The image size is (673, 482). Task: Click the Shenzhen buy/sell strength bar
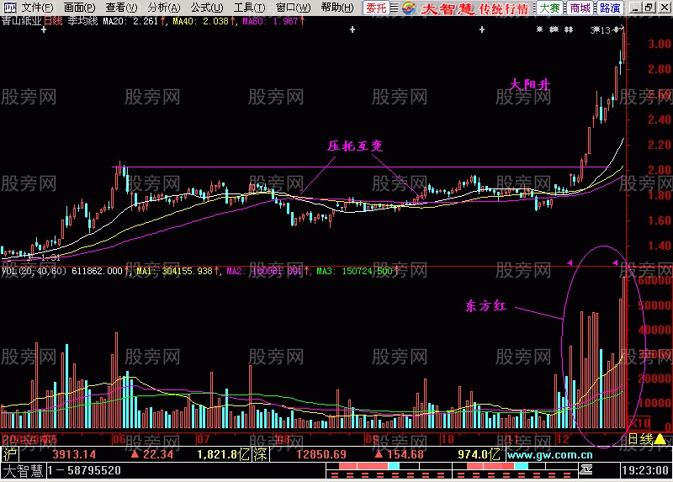(x=514, y=470)
